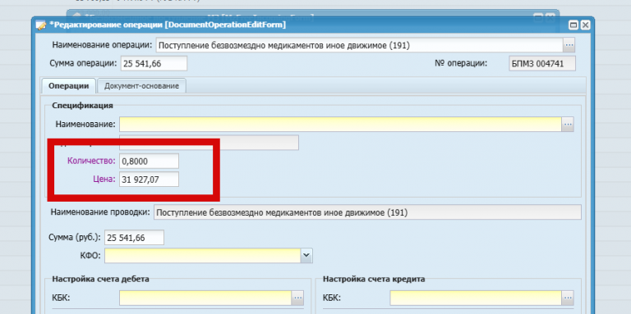Click the debit КБК input field
The height and width of the screenshot is (314, 631).
(205, 298)
